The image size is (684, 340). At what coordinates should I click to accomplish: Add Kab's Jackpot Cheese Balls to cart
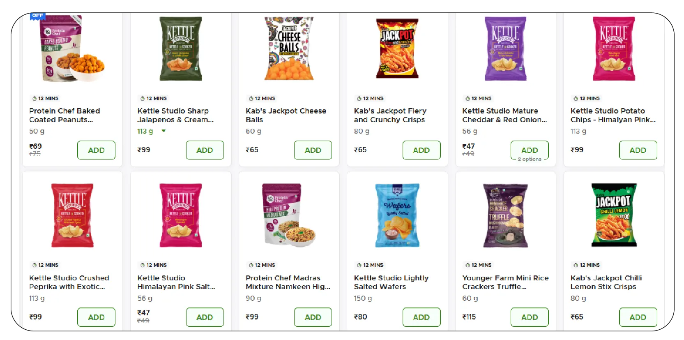(x=313, y=150)
